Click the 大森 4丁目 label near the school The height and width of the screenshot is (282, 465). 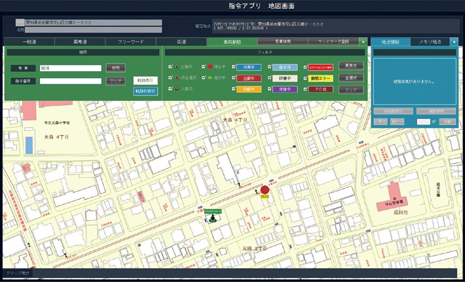56,137
